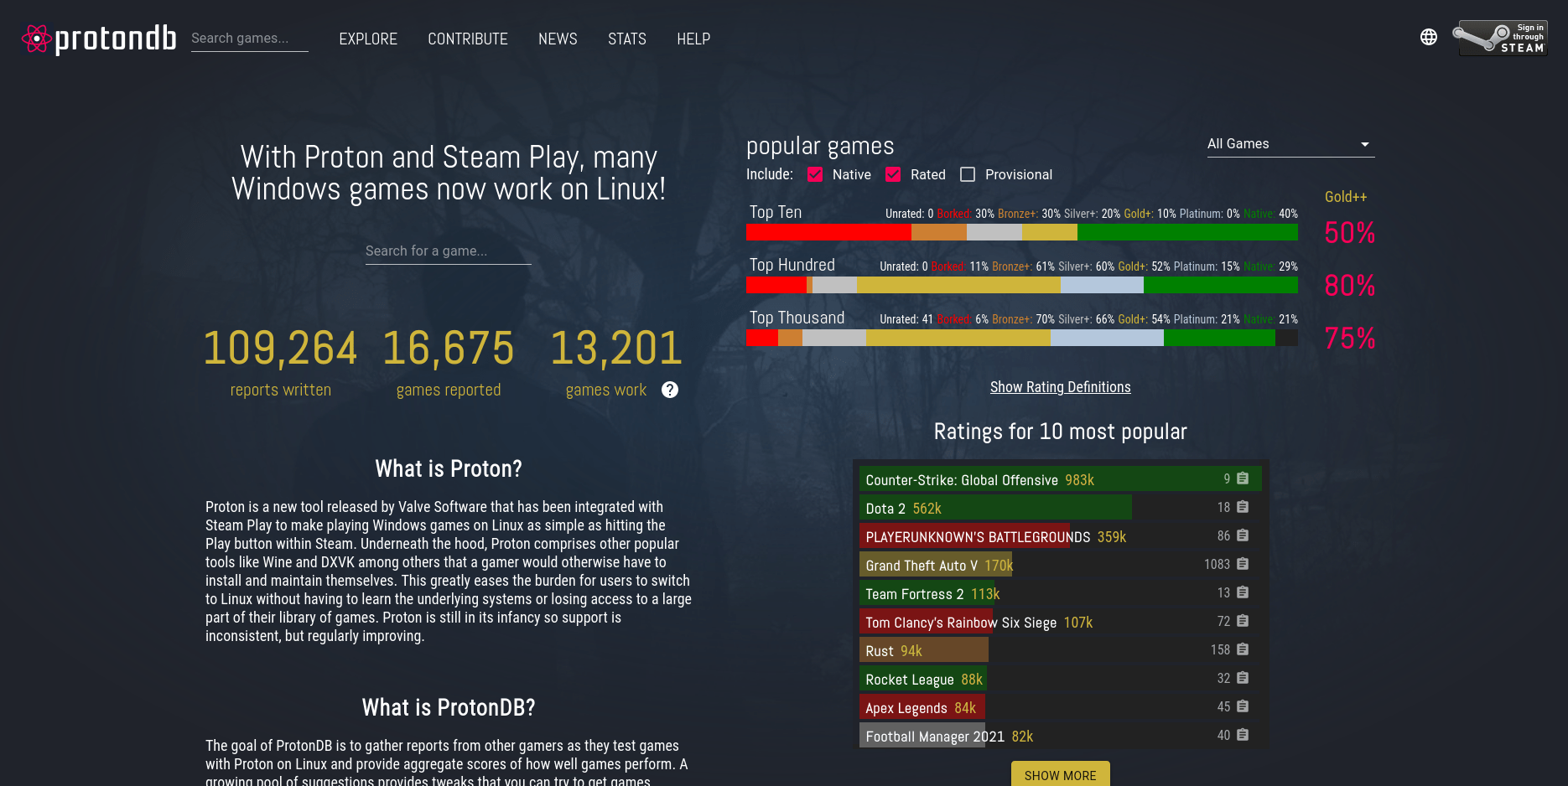Open the Show Rating Definitions link
Screen dimensions: 1568x786
1060,387
